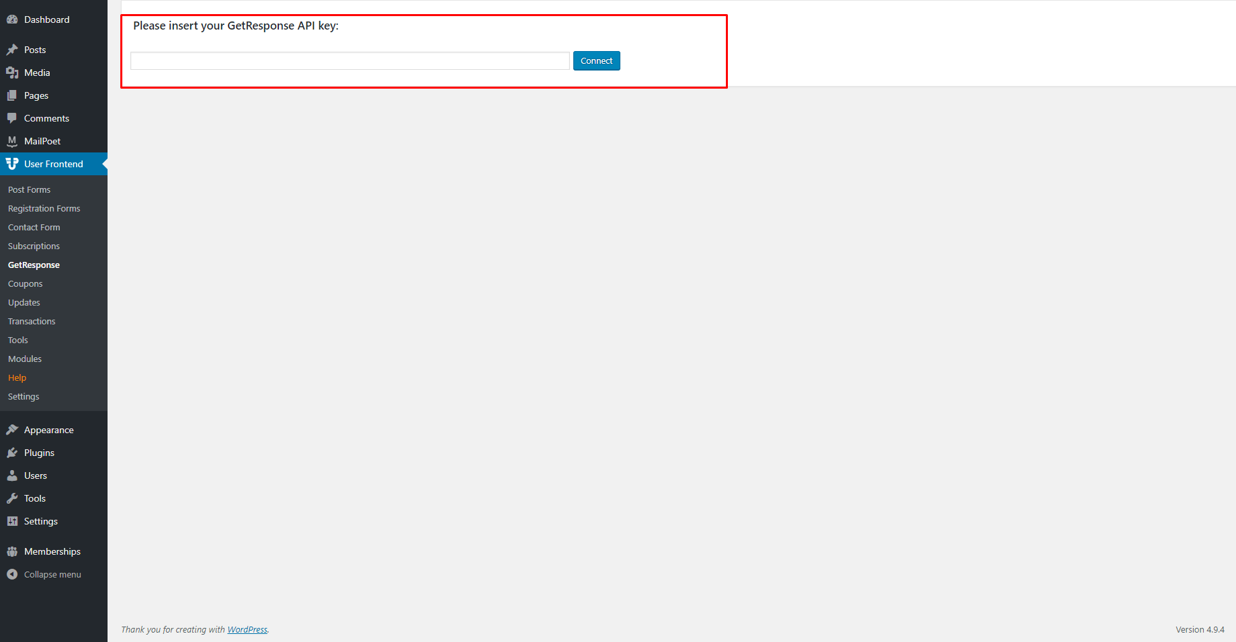Open the orange Help link

(x=17, y=378)
